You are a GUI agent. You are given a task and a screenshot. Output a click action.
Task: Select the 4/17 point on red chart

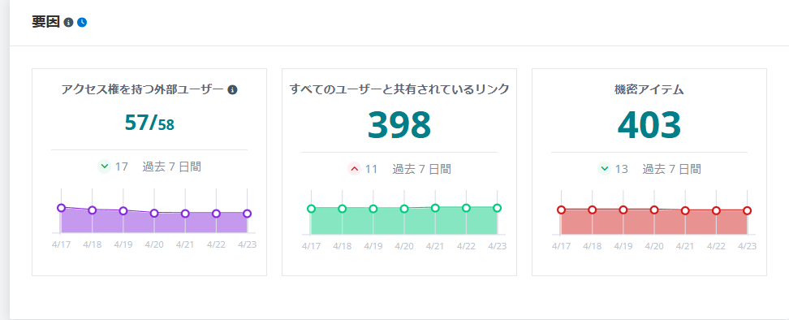[561, 210]
